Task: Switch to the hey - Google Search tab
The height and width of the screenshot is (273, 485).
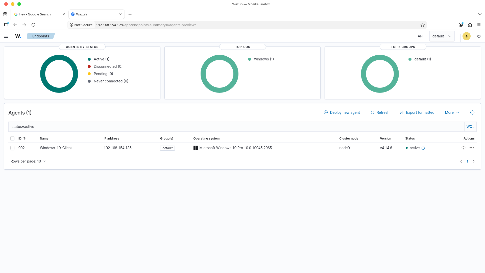Action: click(x=40, y=14)
